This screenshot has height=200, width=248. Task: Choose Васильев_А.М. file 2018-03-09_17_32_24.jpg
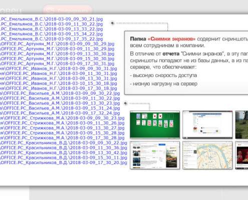coord(60,113)
